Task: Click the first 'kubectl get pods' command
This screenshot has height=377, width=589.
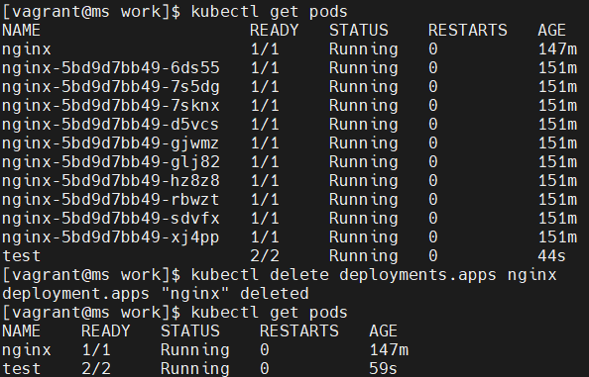Action: pos(270,12)
